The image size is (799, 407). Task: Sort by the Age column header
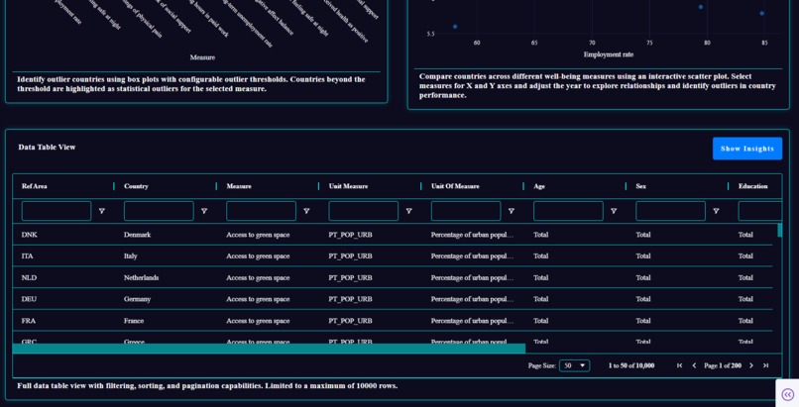pos(539,186)
